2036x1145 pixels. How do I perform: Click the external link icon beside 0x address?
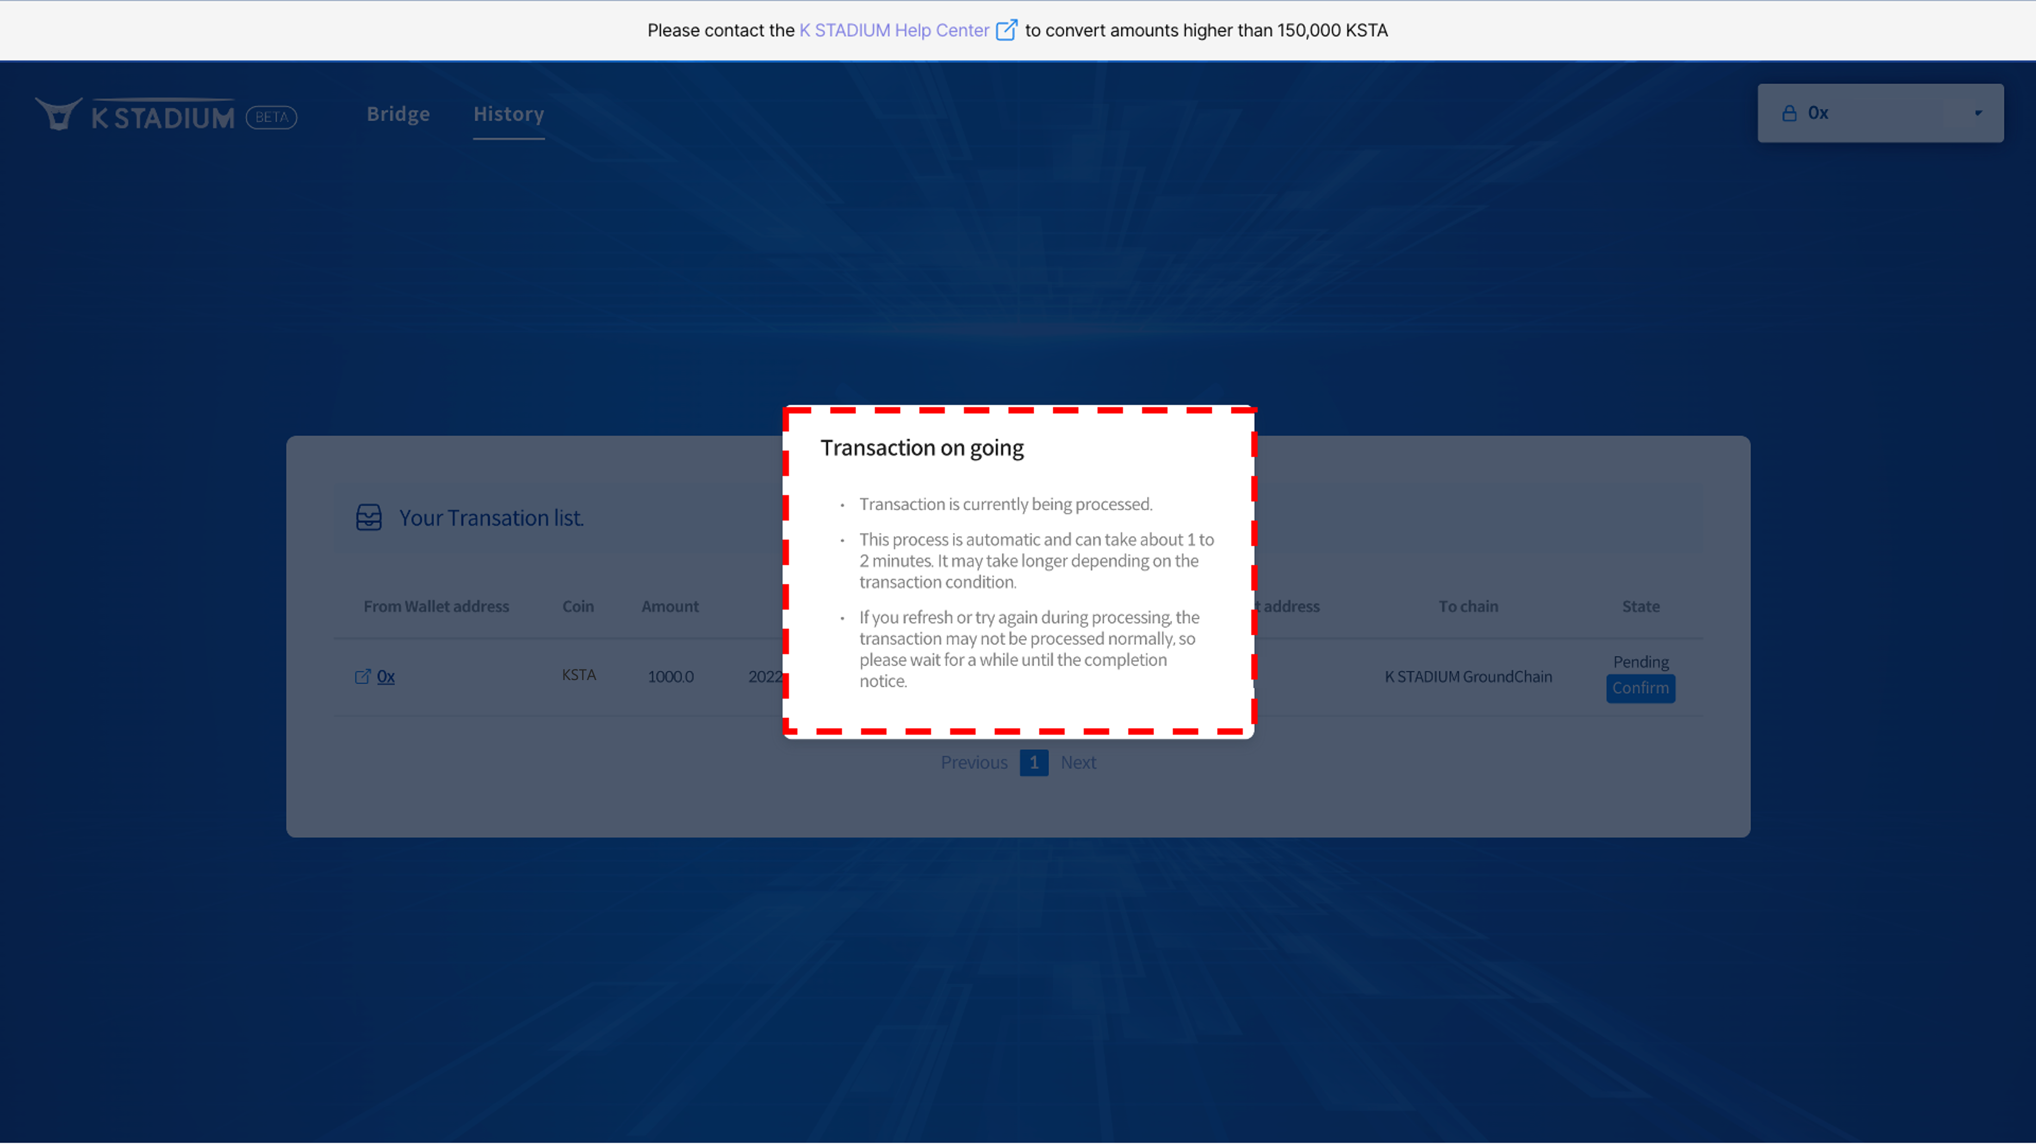[x=363, y=676]
